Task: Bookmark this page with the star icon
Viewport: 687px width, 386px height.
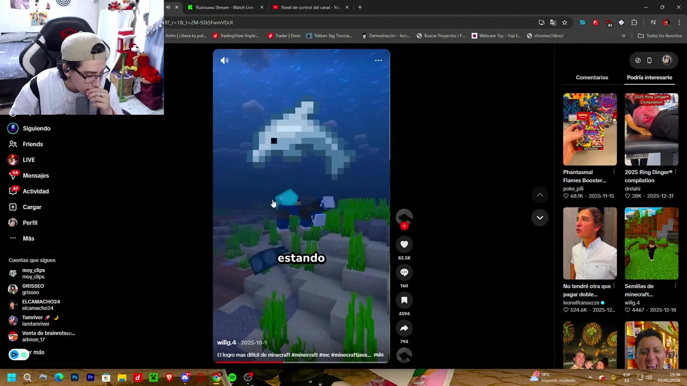Action: 565,23
